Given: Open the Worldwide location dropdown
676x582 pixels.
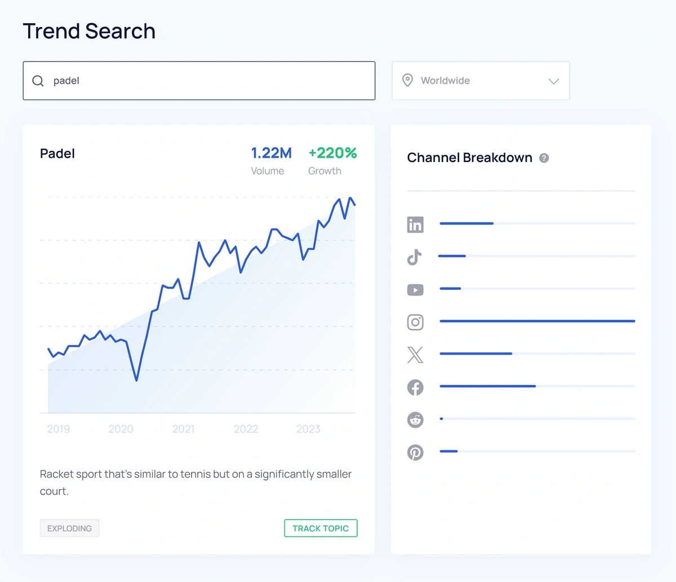Looking at the screenshot, I should point(481,81).
